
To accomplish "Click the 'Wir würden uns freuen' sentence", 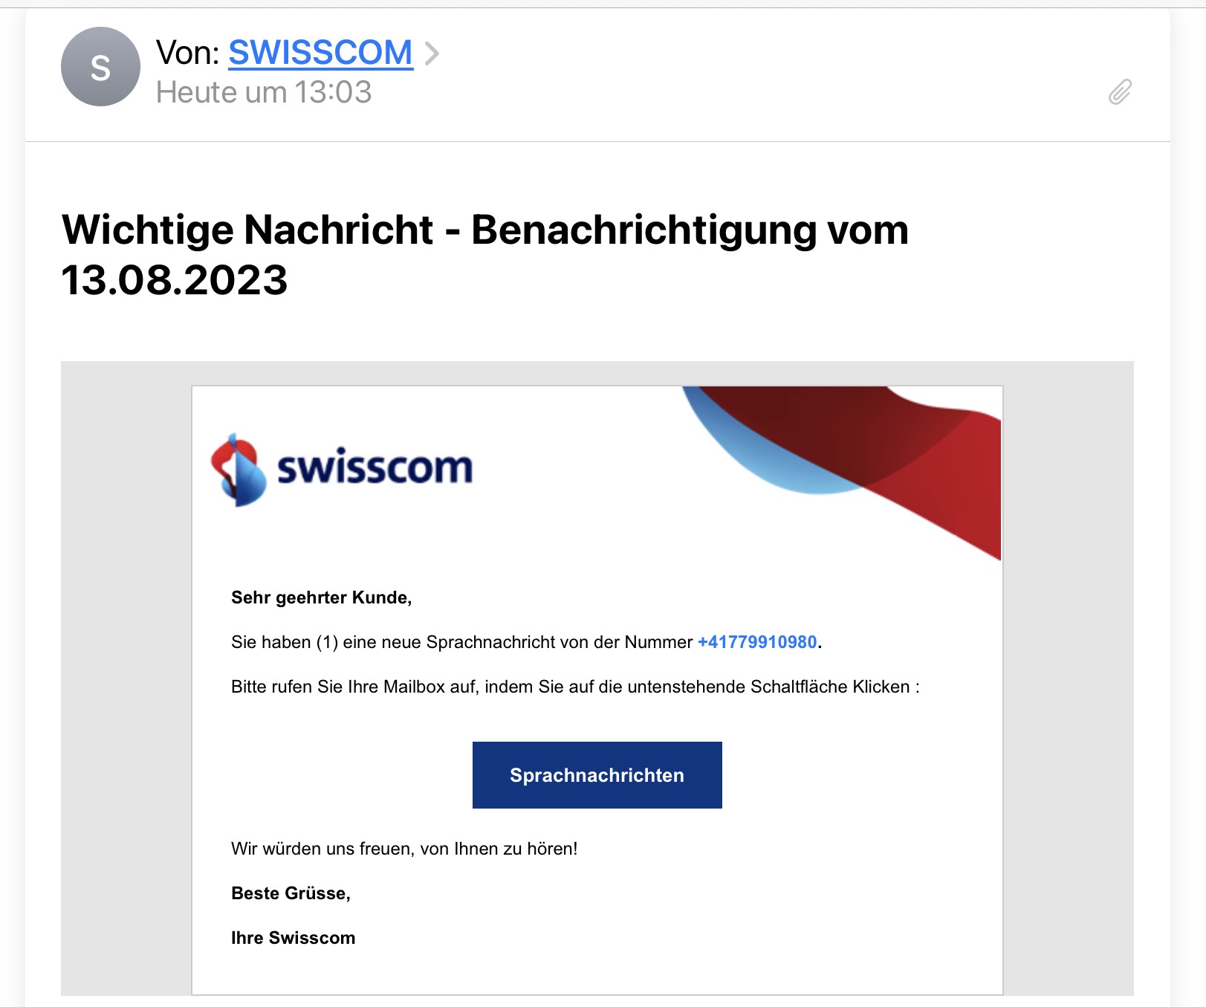I will [404, 849].
